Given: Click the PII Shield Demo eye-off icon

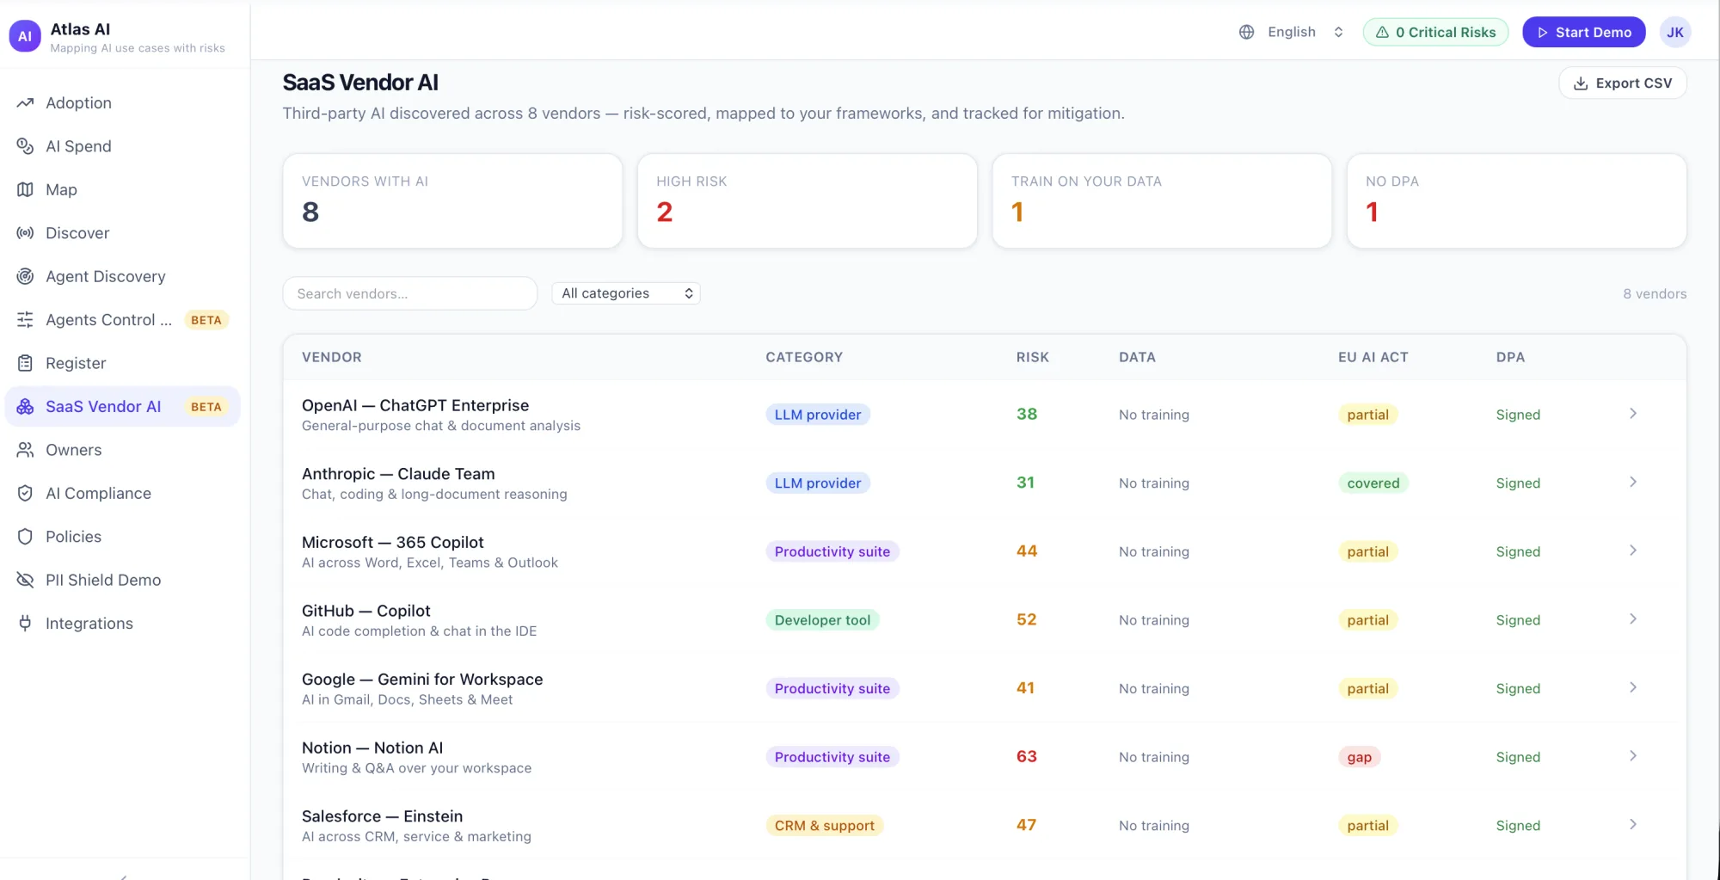Looking at the screenshot, I should click(x=25, y=580).
